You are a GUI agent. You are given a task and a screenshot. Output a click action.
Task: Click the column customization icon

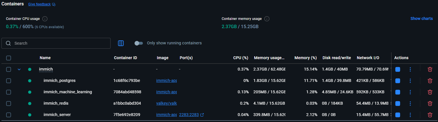coord(121,43)
